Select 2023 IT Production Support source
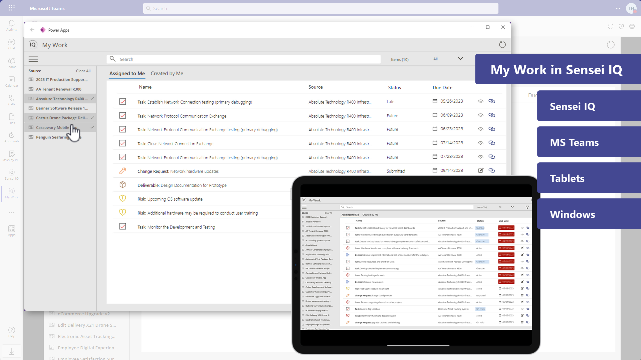This screenshot has width=641, height=360. [60, 80]
